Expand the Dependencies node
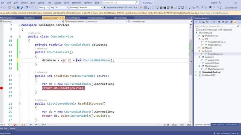Viewport: 241px width, 135px height. (199, 36)
